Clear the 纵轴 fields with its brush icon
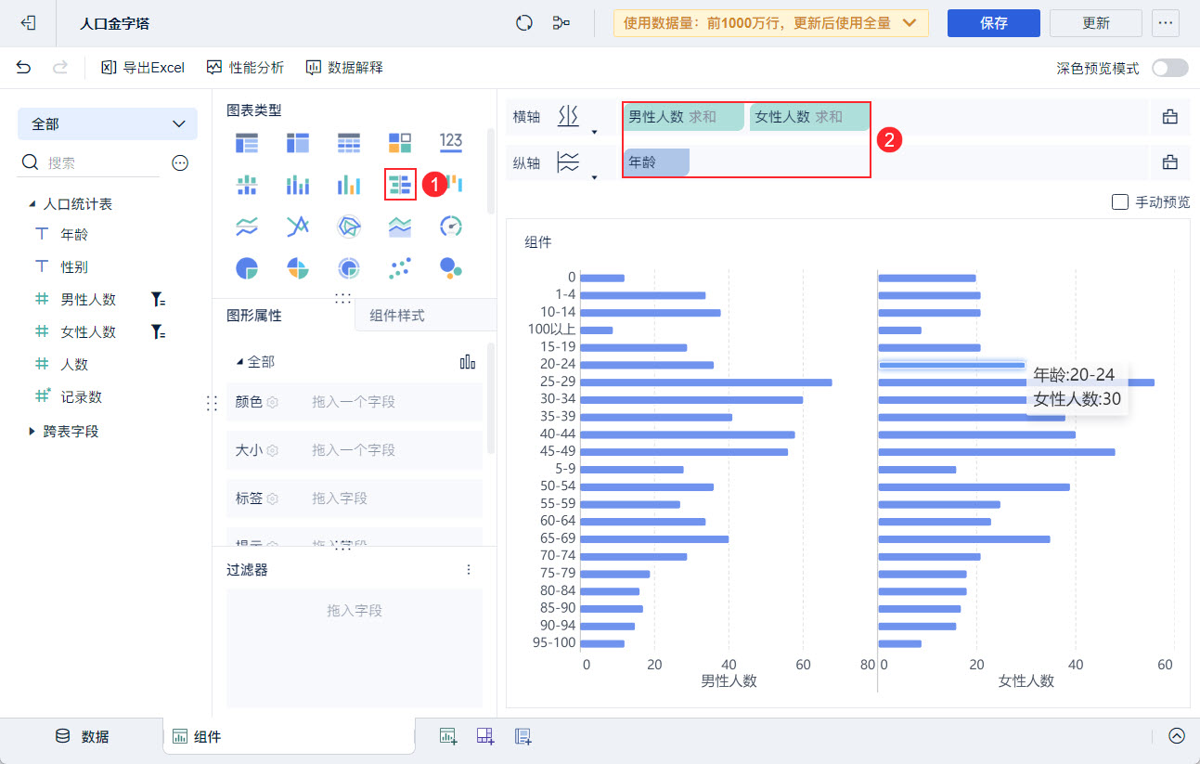The width and height of the screenshot is (1200, 764). [1170, 162]
